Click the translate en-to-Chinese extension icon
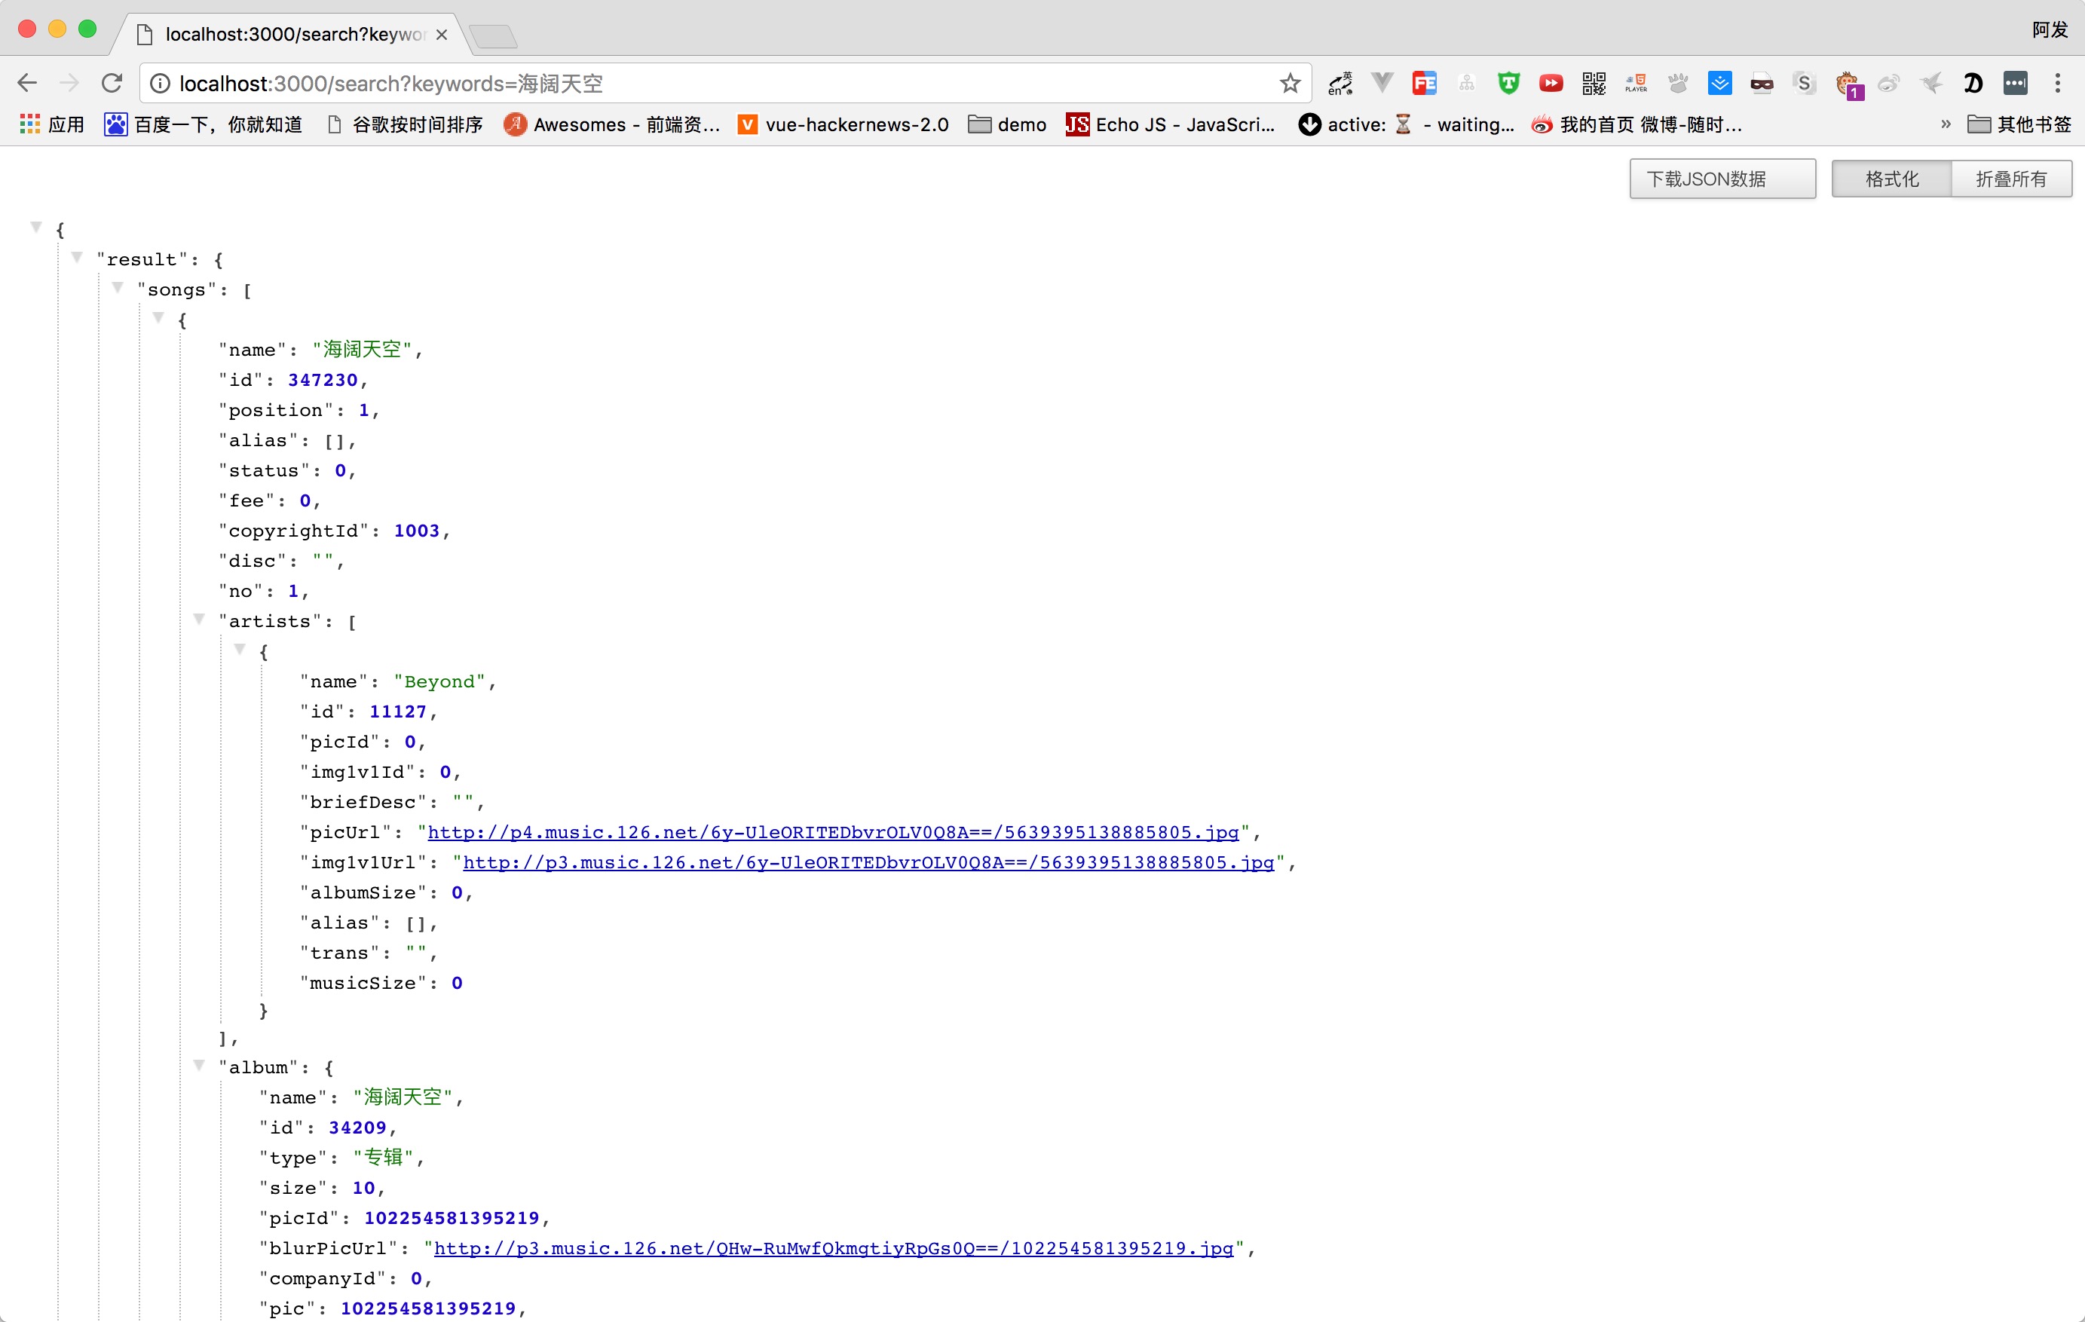The height and width of the screenshot is (1322, 2085). pos(1340,83)
